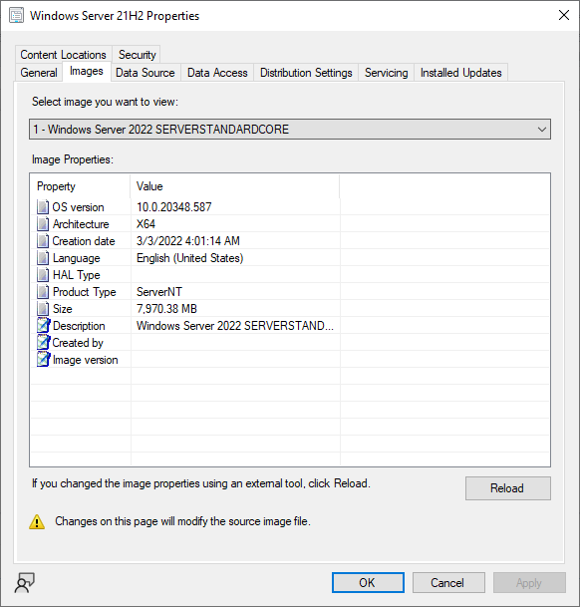Click the Product Type property label

(x=85, y=292)
